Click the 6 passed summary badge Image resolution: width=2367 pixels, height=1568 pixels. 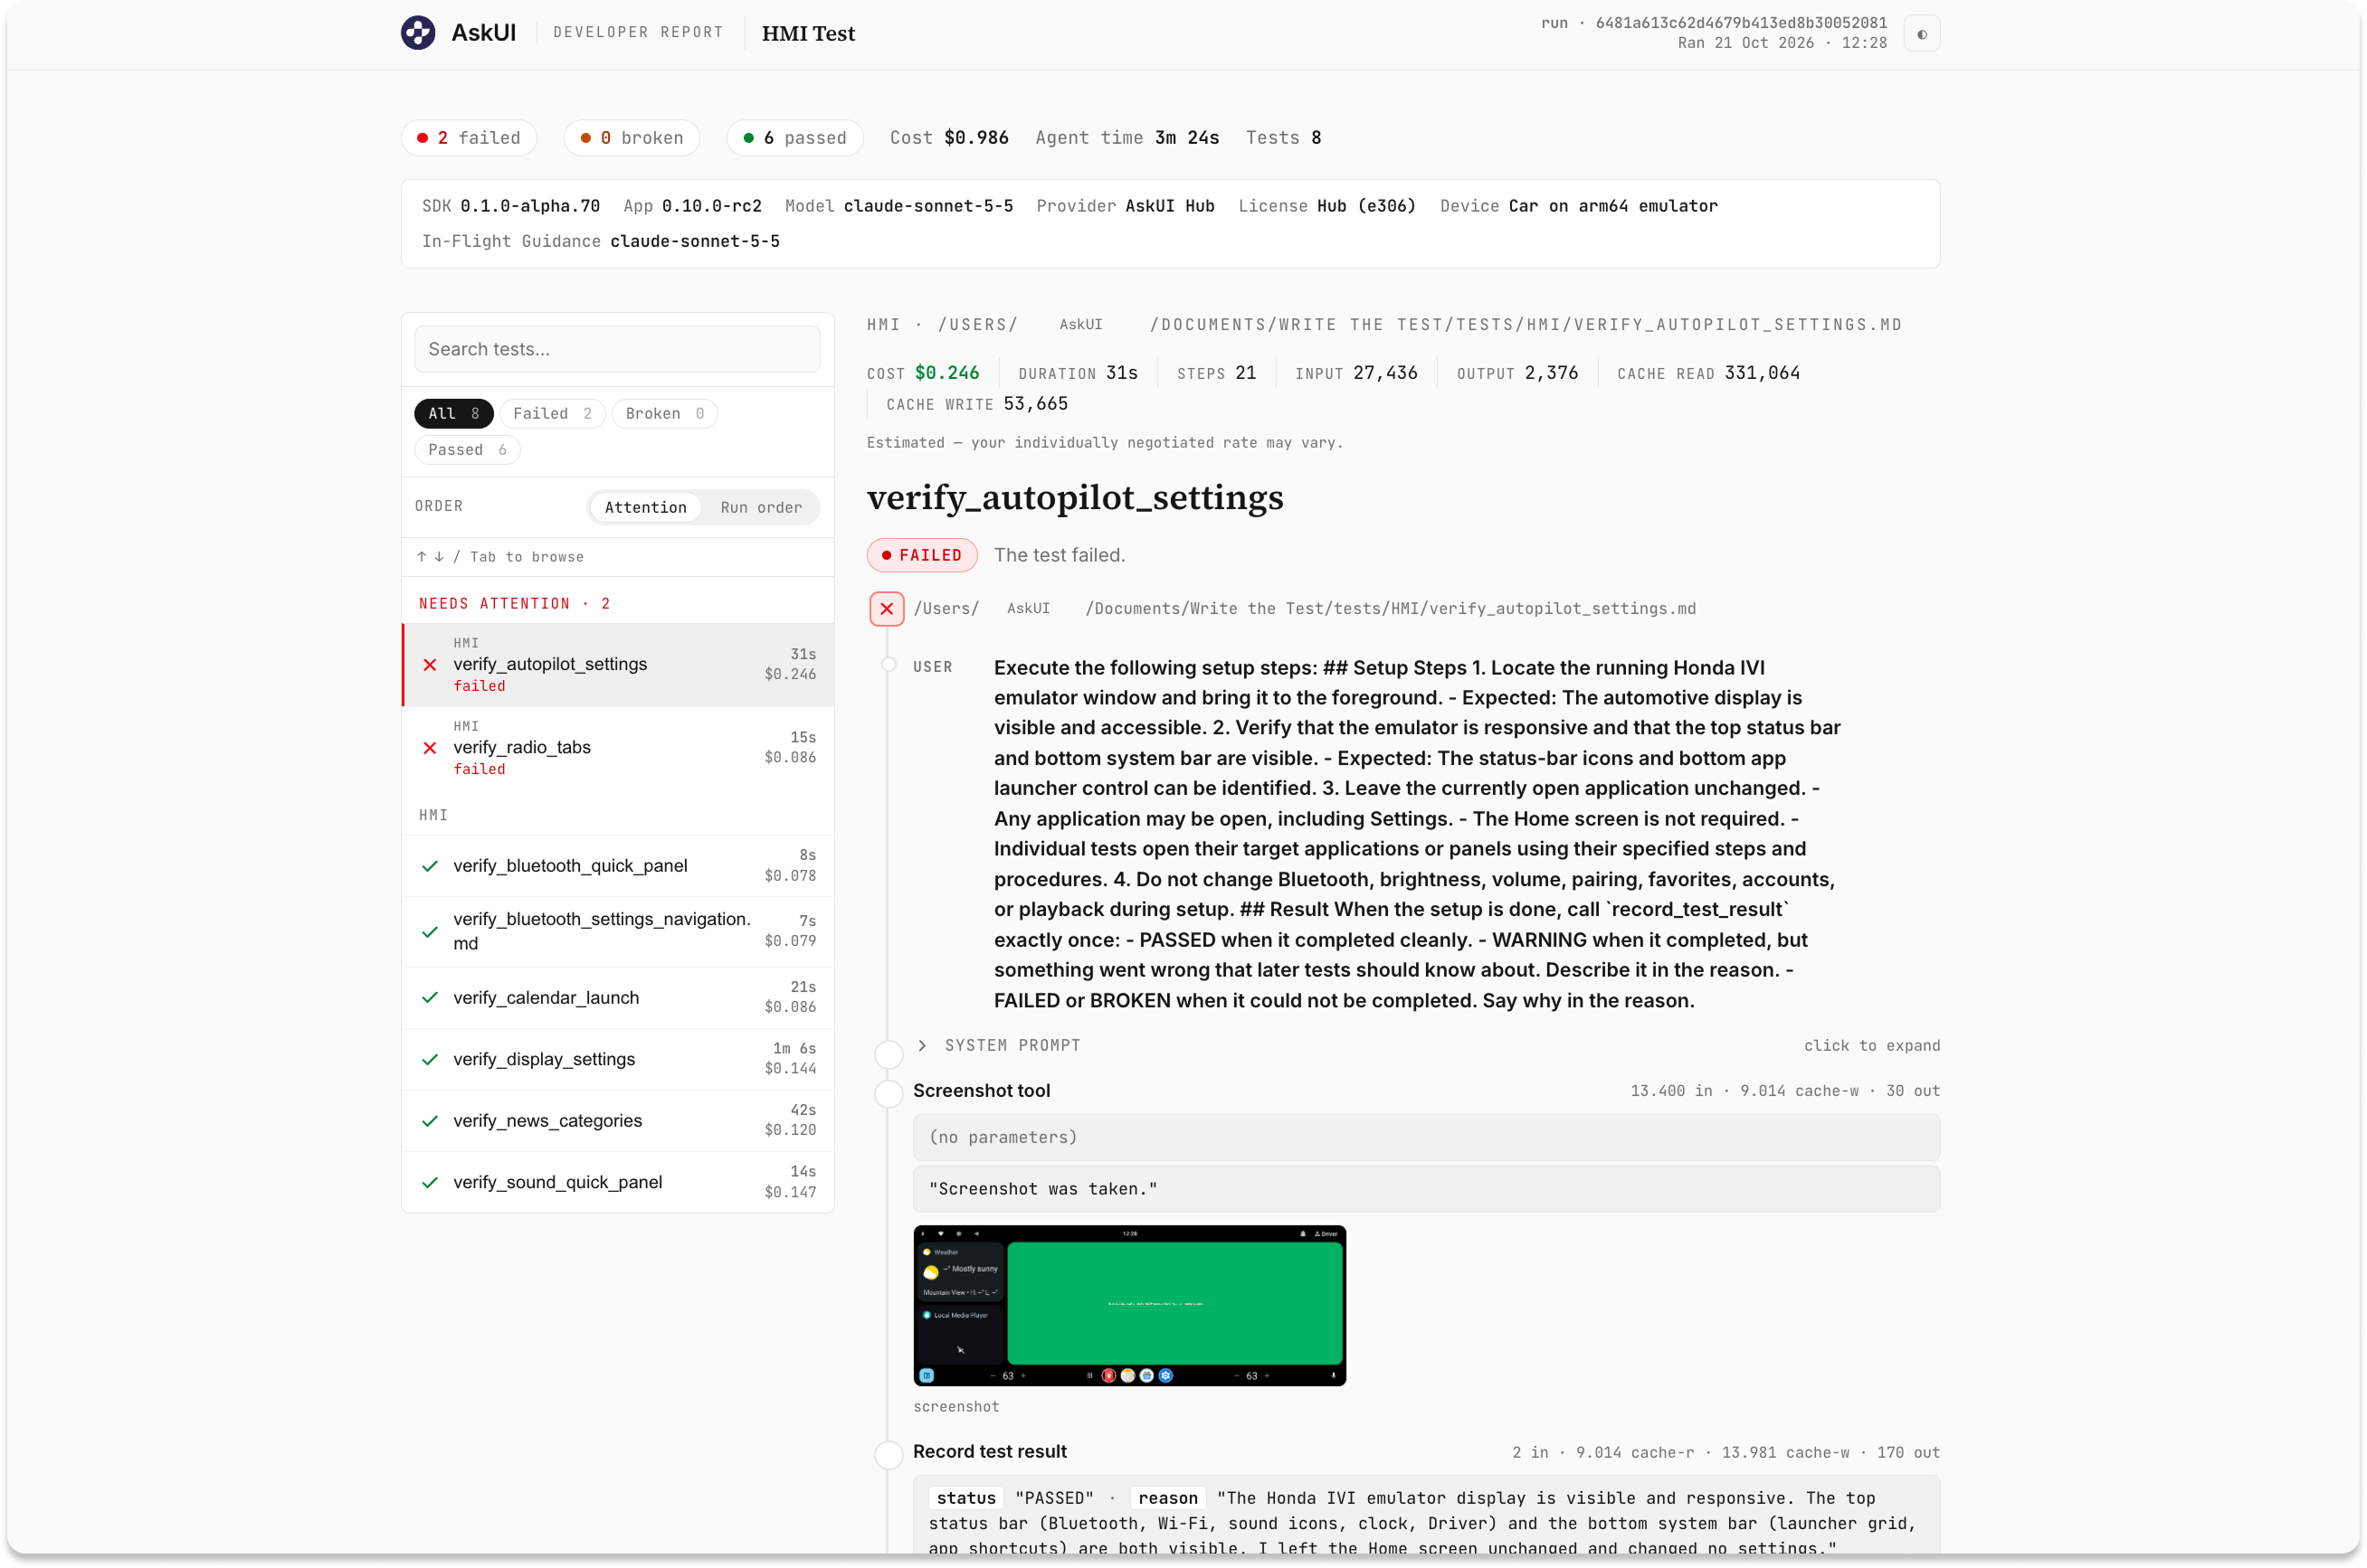tap(795, 138)
